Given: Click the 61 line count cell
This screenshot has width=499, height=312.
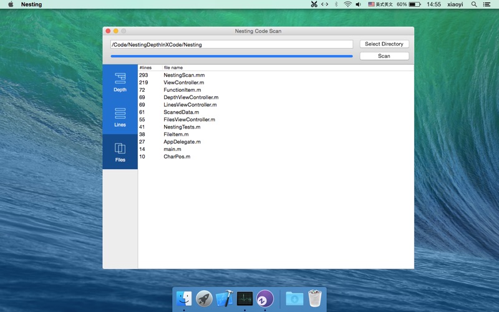Looking at the screenshot, I should (142, 112).
